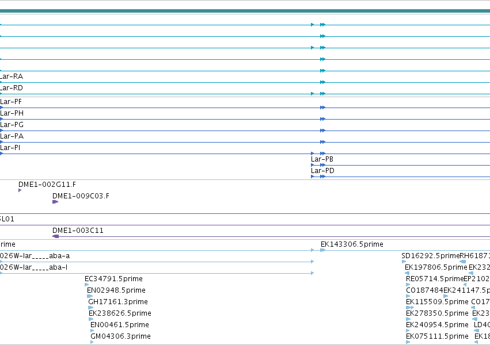This screenshot has height=345, width=490.
Task: Click the EK278350.5prime arrow glyph
Action: (408, 319)
